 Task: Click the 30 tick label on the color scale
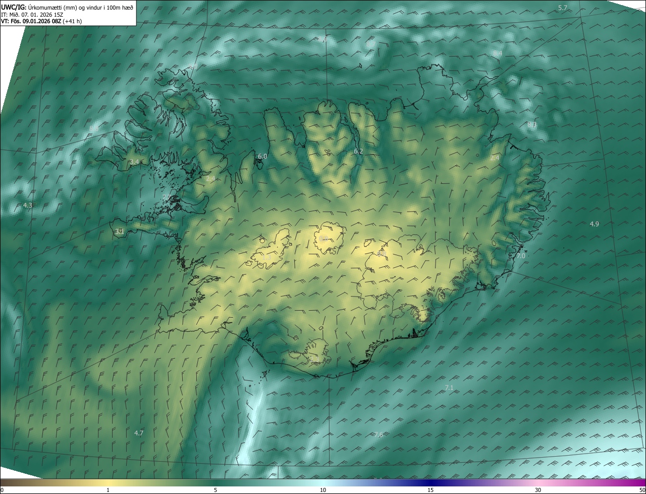(538, 490)
